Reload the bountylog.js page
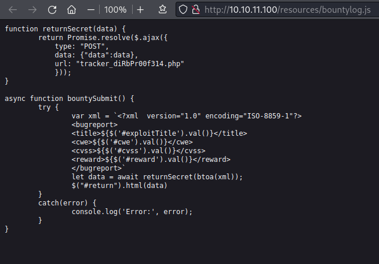Image resolution: width=379 pixels, height=264 pixels. 52,10
